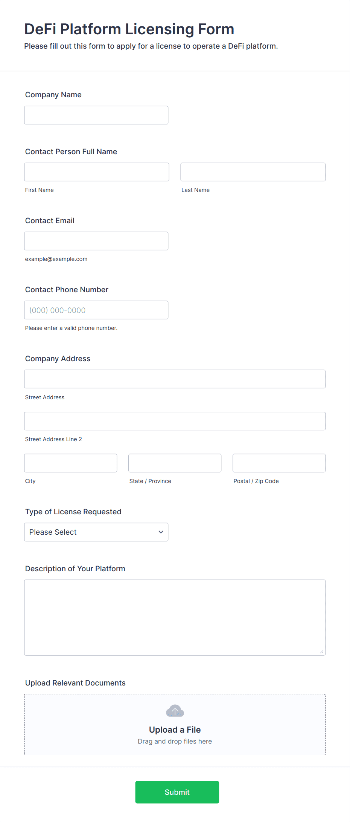This screenshot has height=822, width=350.
Task: Click into the First Name field
Action: (x=97, y=172)
